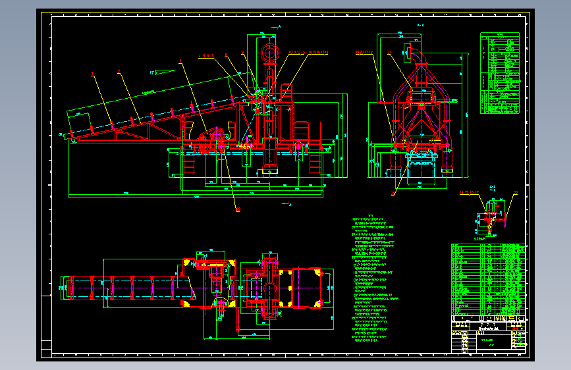Select the red part callout number 3
This screenshot has width=571, height=370.
(x=180, y=61)
